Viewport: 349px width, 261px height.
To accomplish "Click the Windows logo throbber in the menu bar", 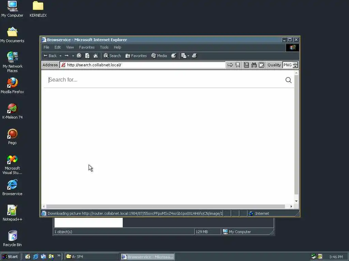I will [x=292, y=48].
